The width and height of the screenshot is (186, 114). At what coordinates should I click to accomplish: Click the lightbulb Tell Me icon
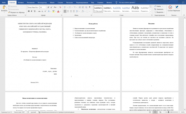pyautogui.click(x=116, y=2)
